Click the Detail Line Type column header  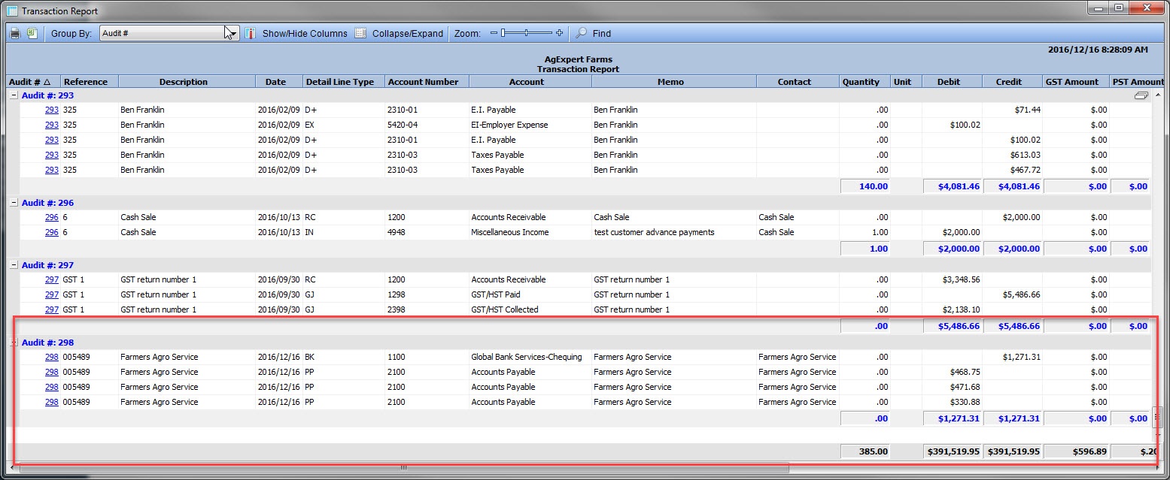[x=343, y=82]
